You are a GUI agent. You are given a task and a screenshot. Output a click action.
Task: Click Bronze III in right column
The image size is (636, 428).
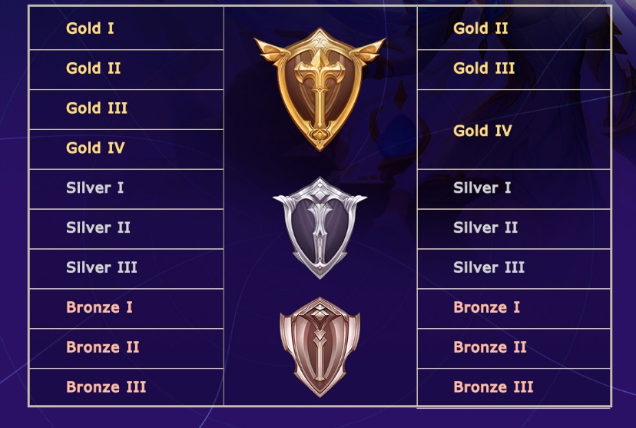click(x=493, y=387)
